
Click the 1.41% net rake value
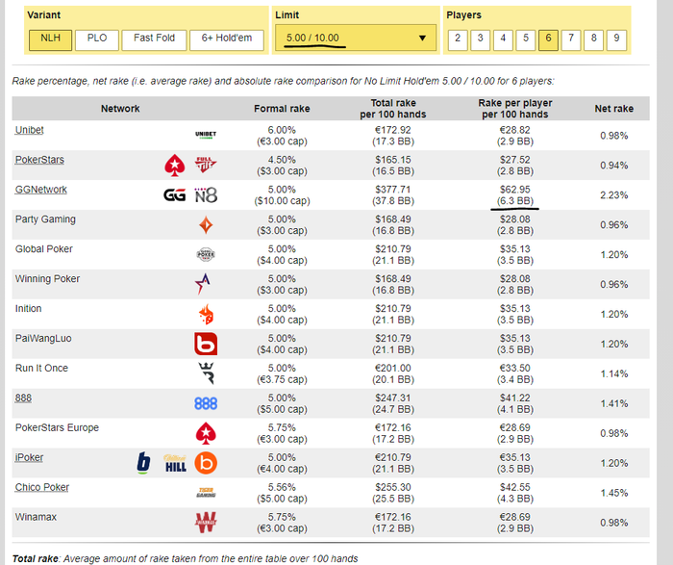pyautogui.click(x=613, y=403)
